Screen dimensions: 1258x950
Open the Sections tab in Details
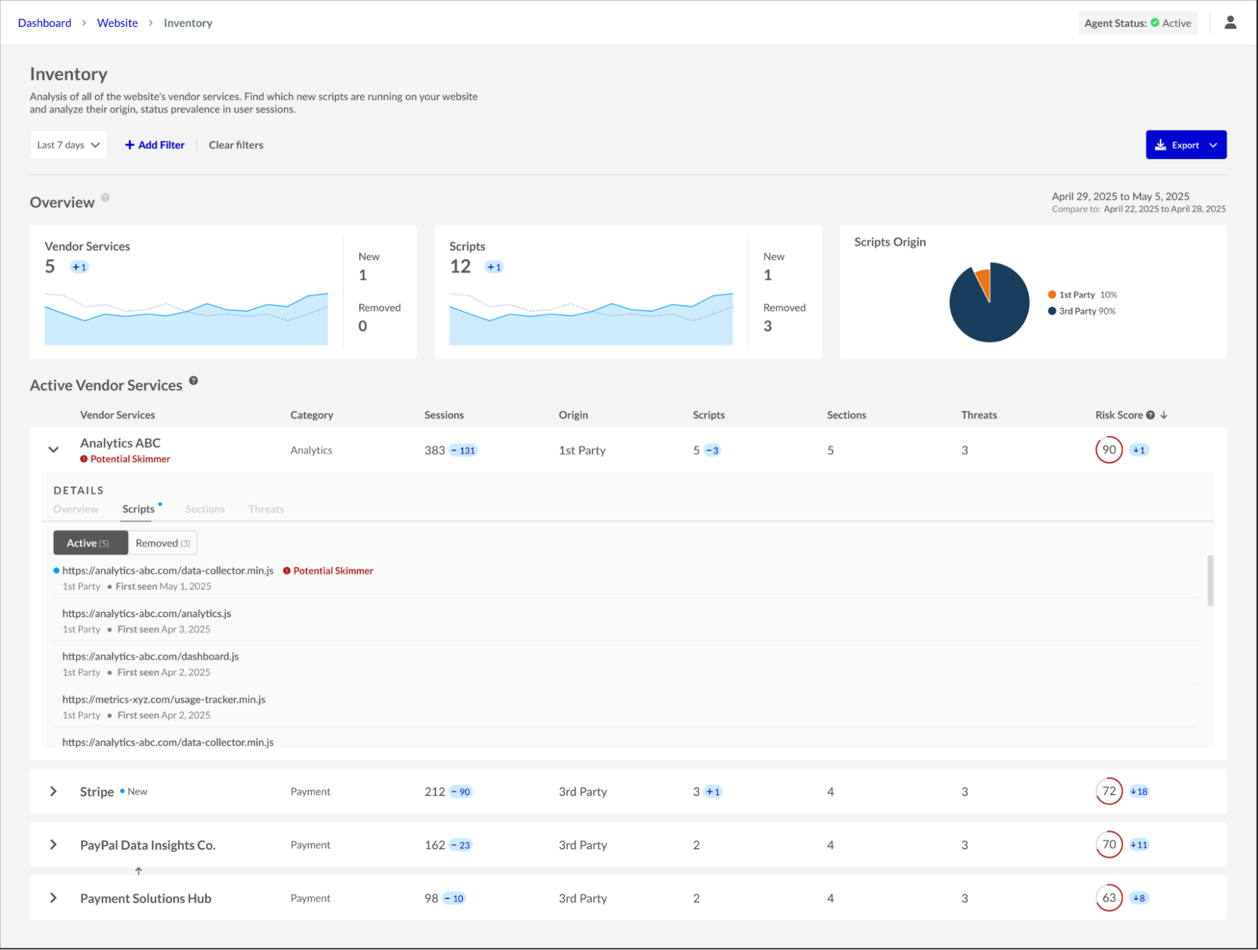coord(205,509)
